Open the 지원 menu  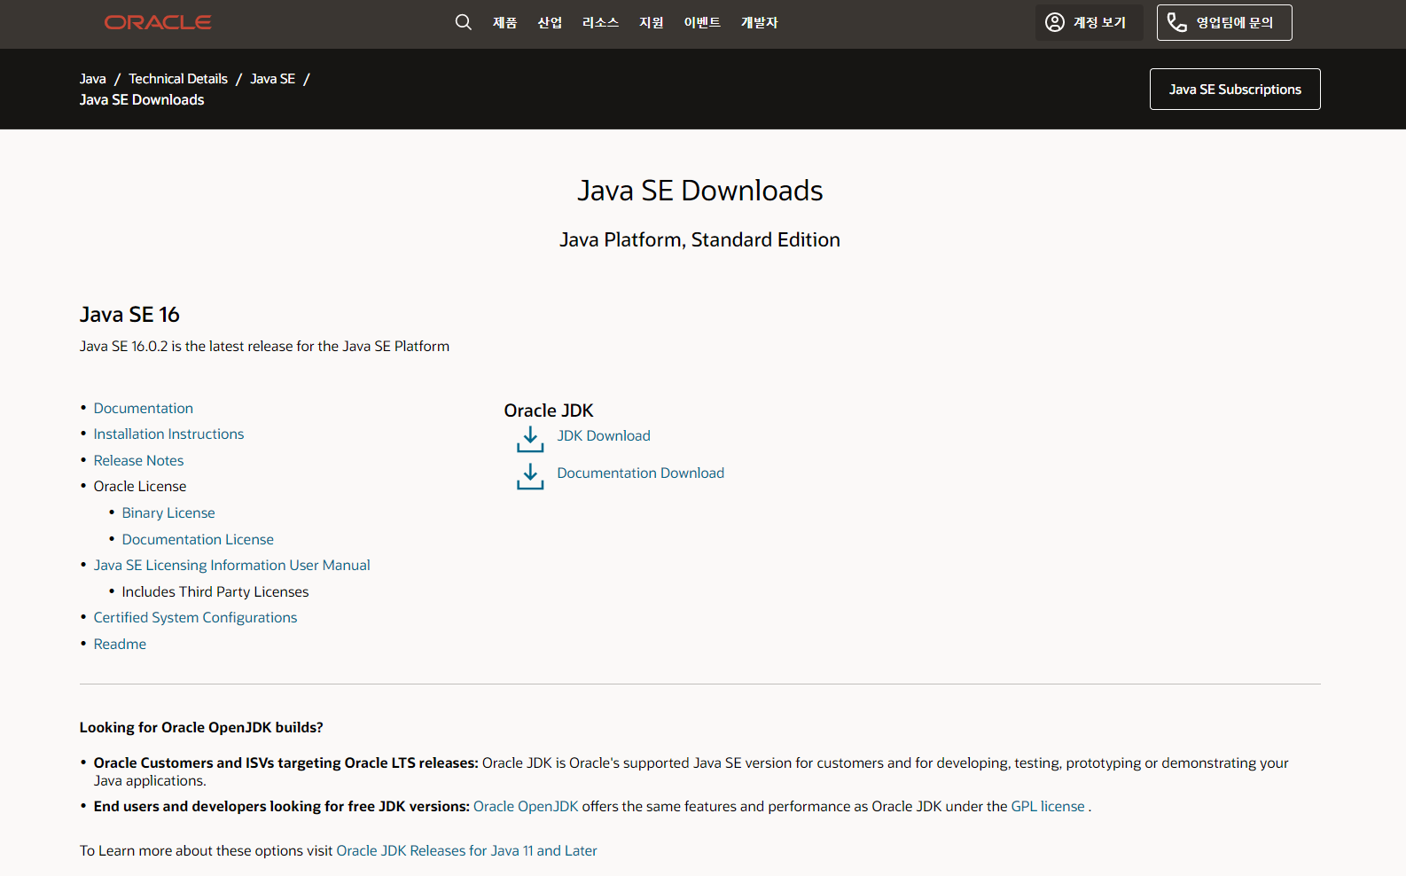coord(652,22)
